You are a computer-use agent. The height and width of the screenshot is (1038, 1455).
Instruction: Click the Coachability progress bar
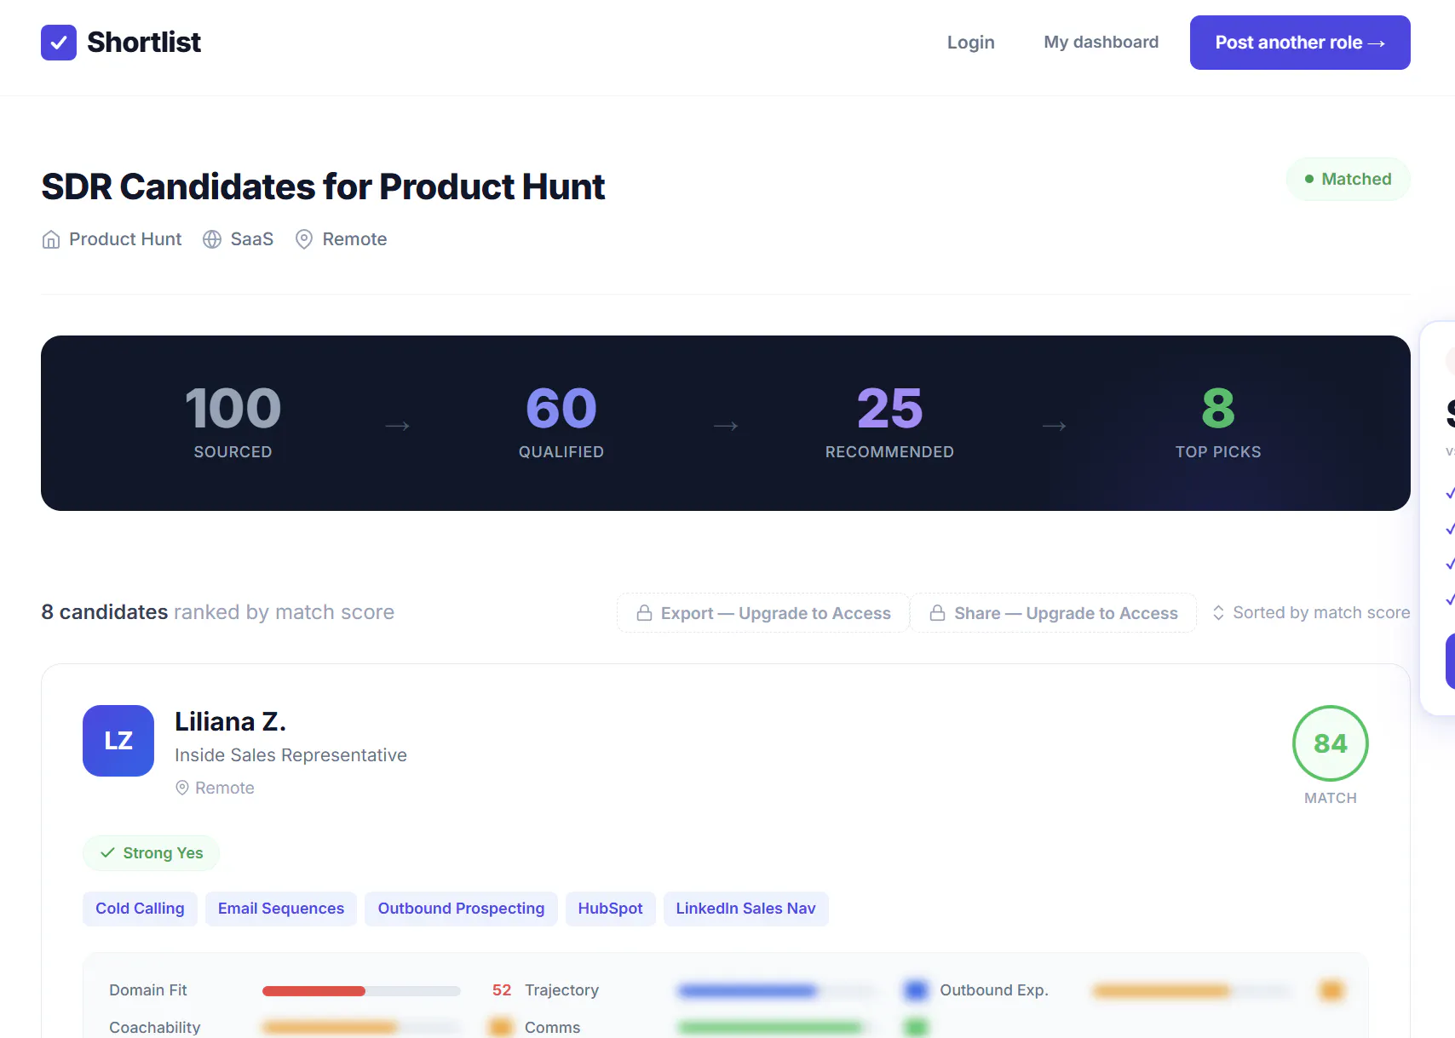point(361,1028)
